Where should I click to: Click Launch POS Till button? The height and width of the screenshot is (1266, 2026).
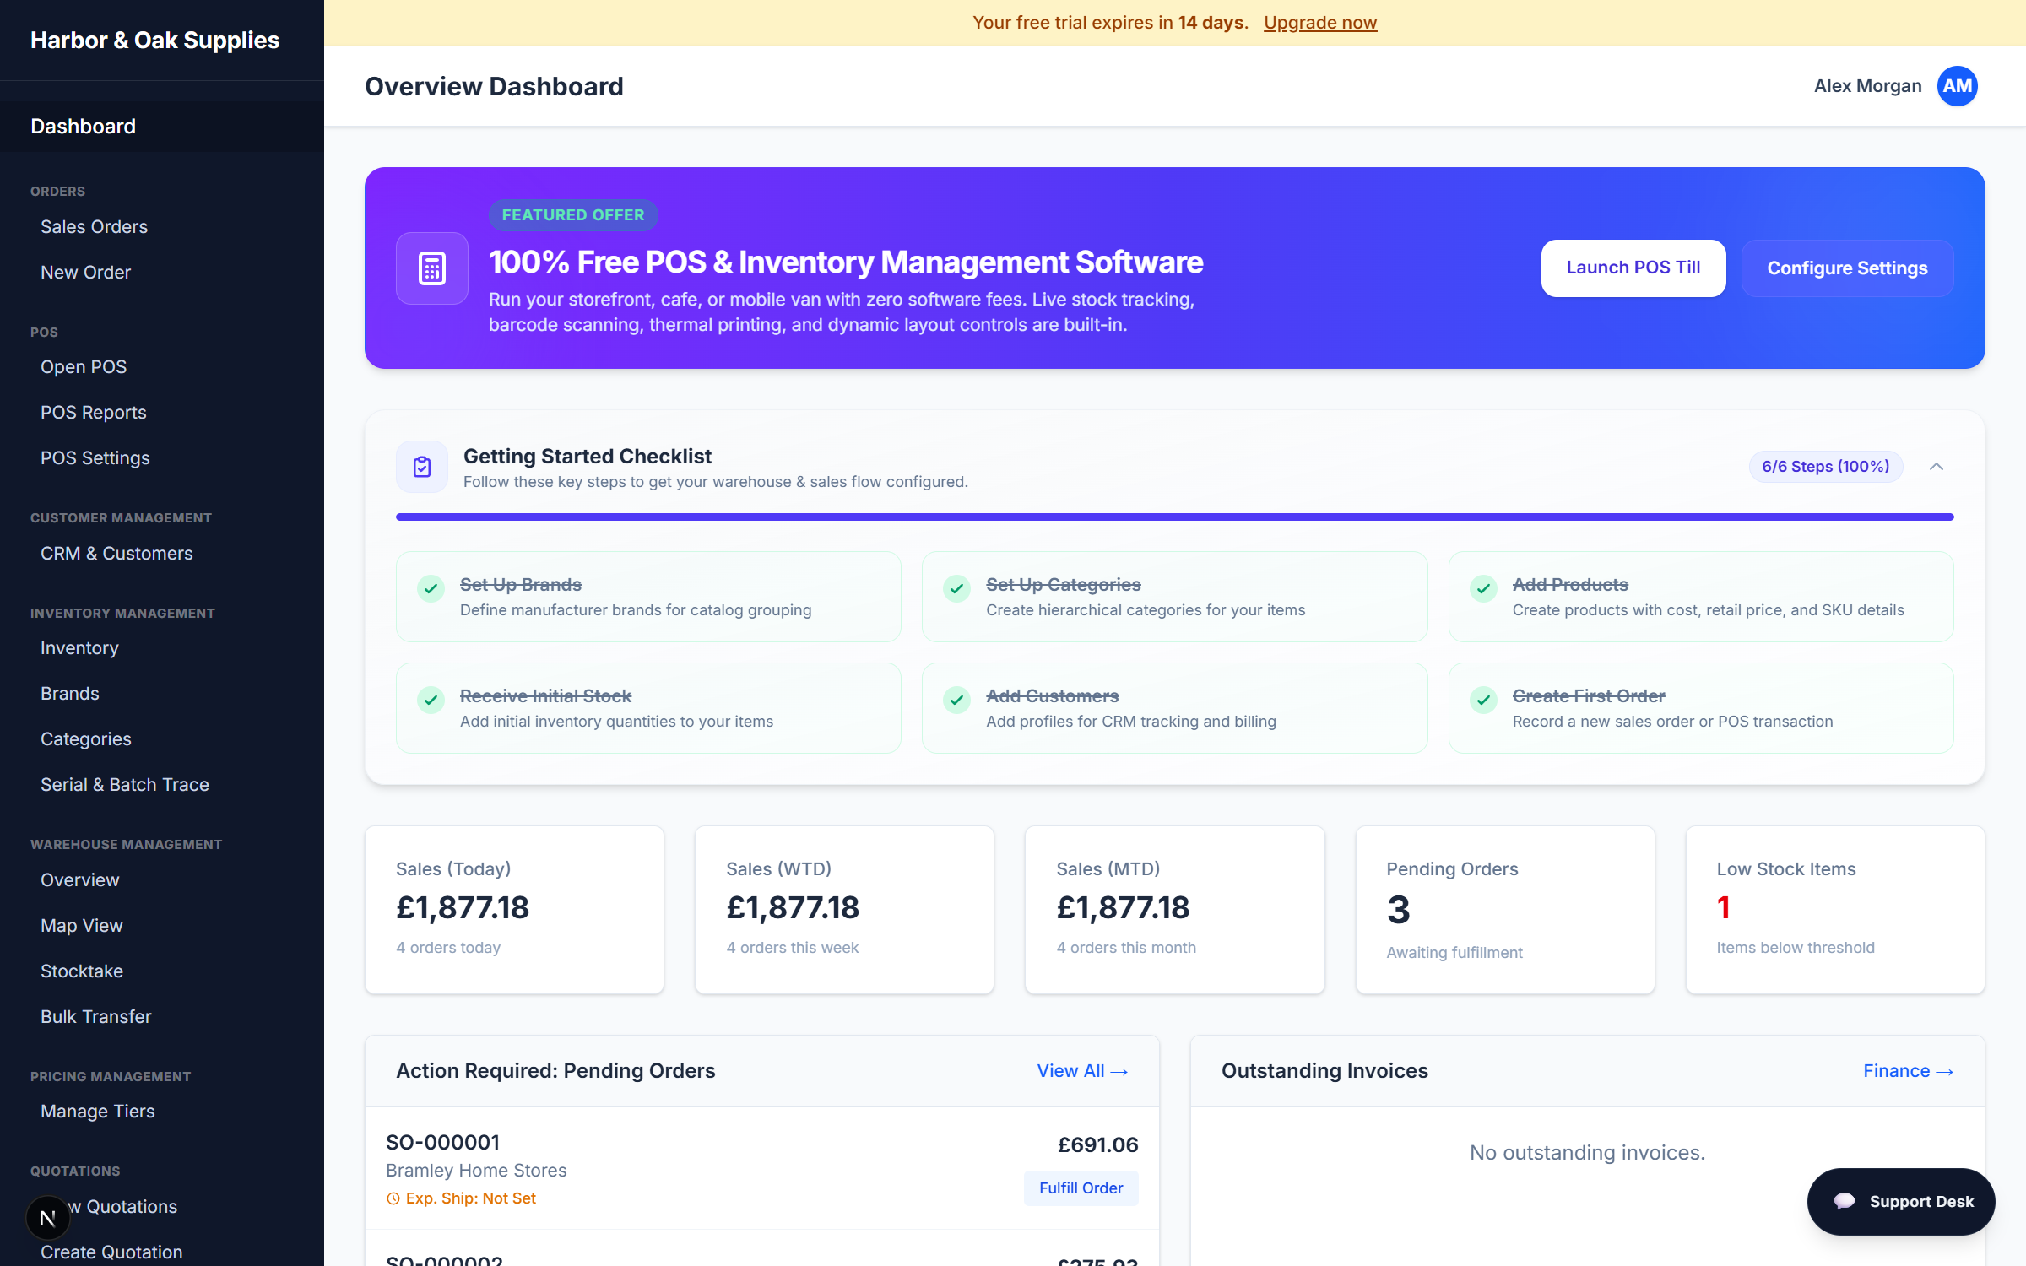1633,268
